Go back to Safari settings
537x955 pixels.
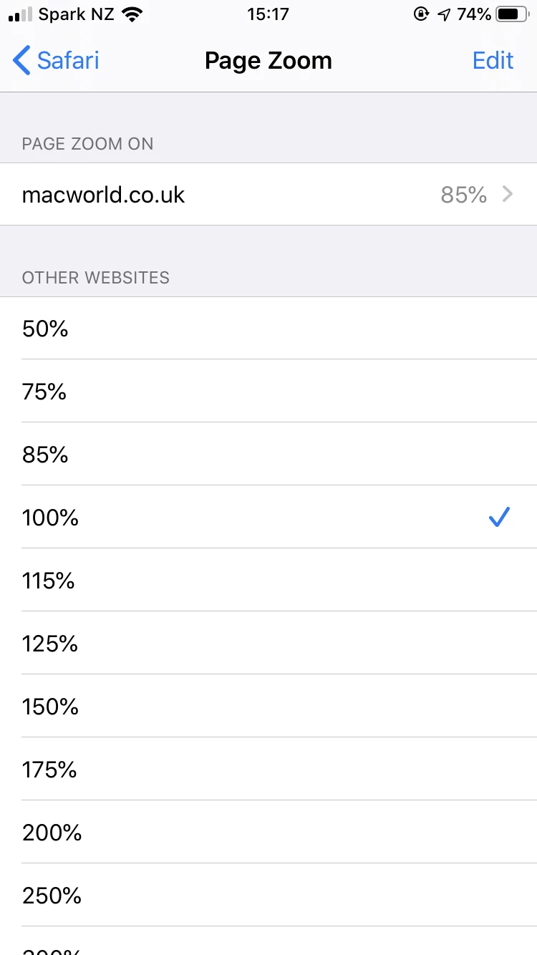click(56, 61)
